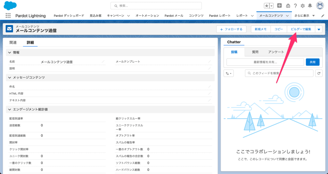Open the コンテンツ tab
The height and width of the screenshot is (174, 328).
point(196,16)
